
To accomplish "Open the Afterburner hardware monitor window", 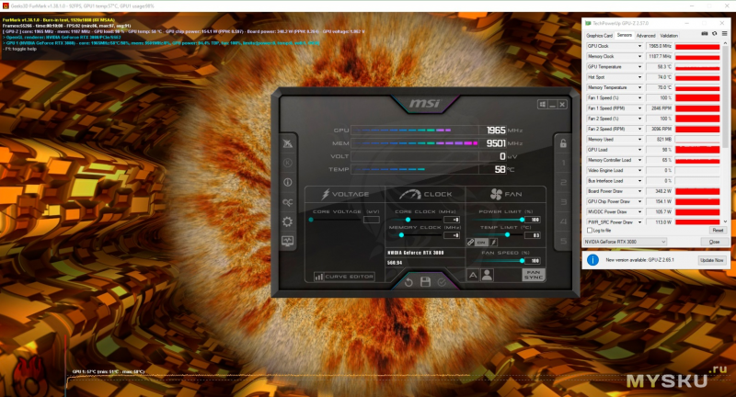I will [288, 242].
